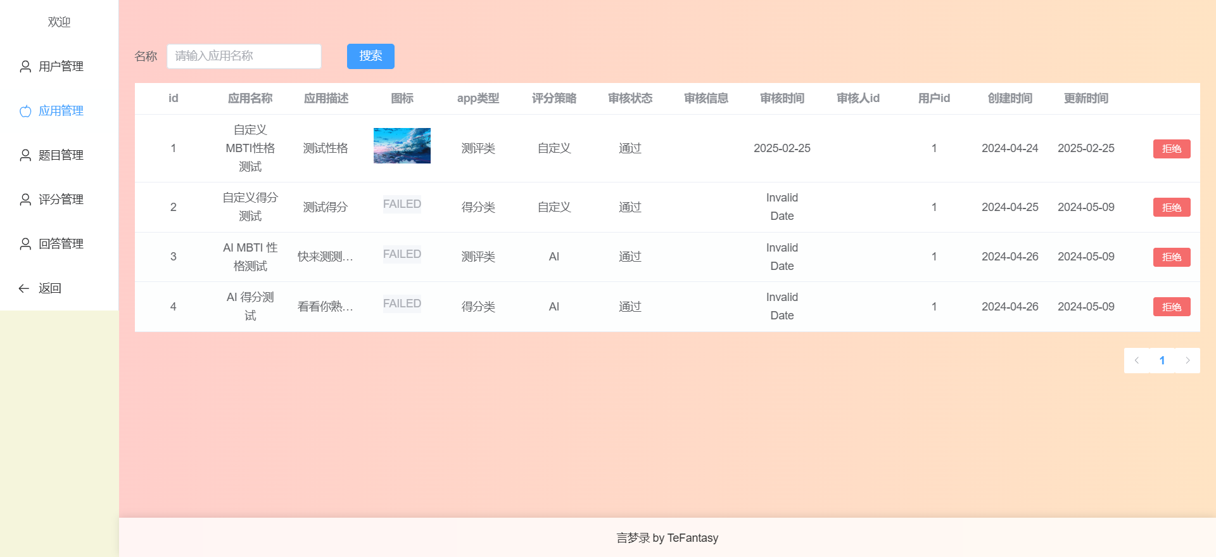Focus the 请输入应用名称 input field
The image size is (1216, 557).
point(244,56)
